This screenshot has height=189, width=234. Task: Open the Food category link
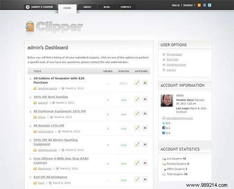[x=41, y=183]
